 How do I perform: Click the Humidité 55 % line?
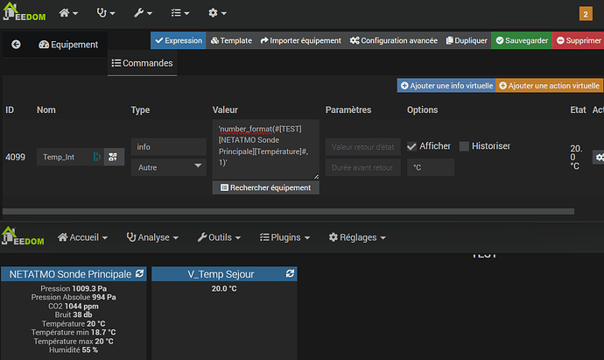coord(74,350)
